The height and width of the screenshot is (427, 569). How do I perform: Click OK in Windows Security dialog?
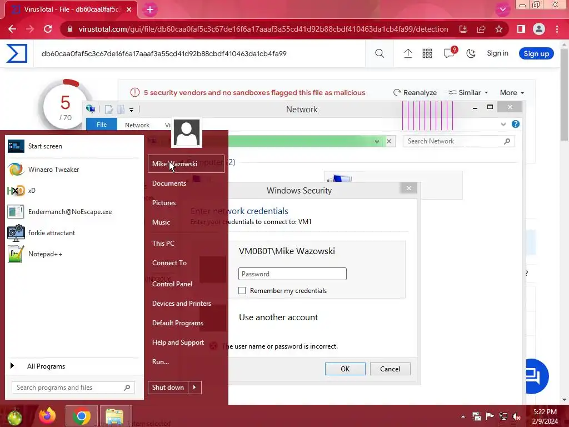345,369
